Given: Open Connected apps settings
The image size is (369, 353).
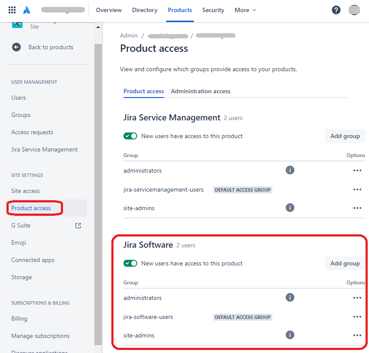Looking at the screenshot, I should 33,260.
